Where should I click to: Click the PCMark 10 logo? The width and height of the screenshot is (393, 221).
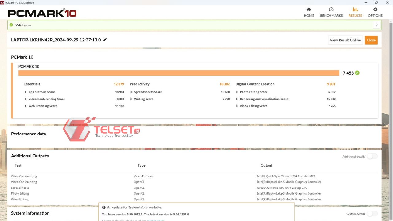click(42, 13)
